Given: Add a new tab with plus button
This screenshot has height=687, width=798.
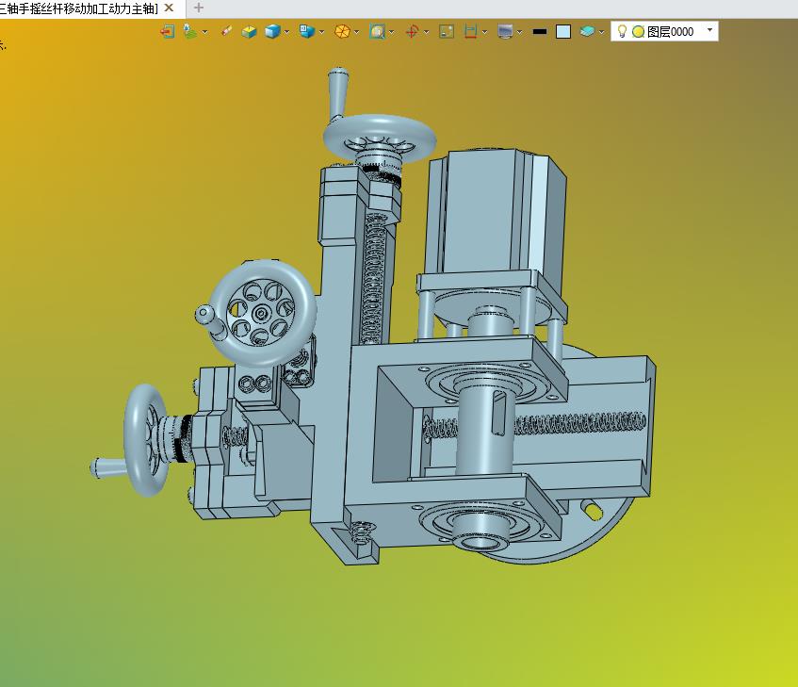Looking at the screenshot, I should click(199, 8).
